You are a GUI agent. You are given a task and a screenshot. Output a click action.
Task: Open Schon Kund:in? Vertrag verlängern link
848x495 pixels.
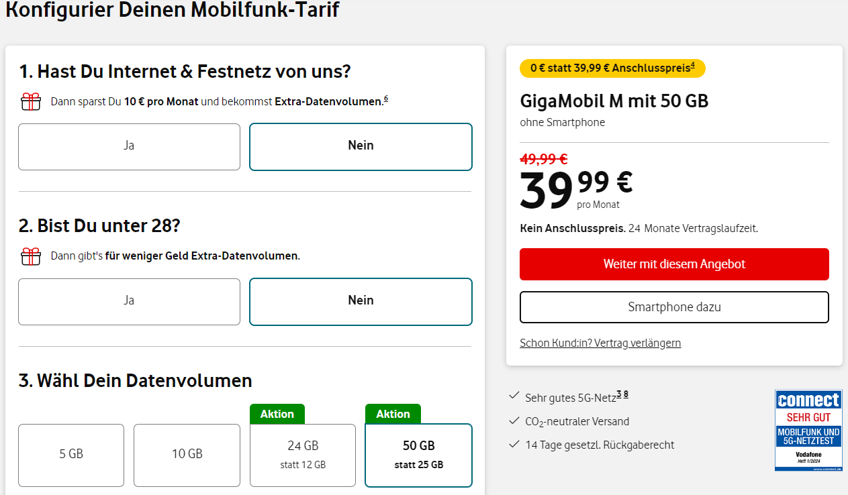pos(600,343)
